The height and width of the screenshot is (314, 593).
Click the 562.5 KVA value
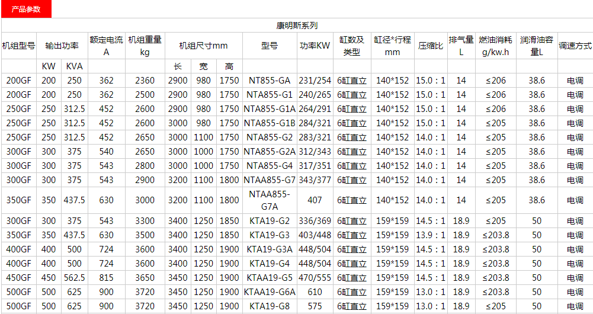pyautogui.click(x=75, y=278)
